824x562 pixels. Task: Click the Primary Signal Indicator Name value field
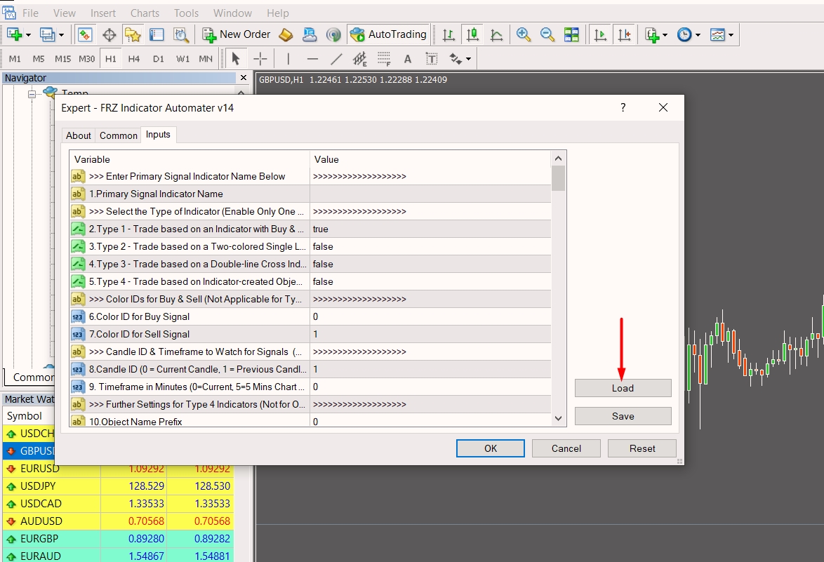430,194
